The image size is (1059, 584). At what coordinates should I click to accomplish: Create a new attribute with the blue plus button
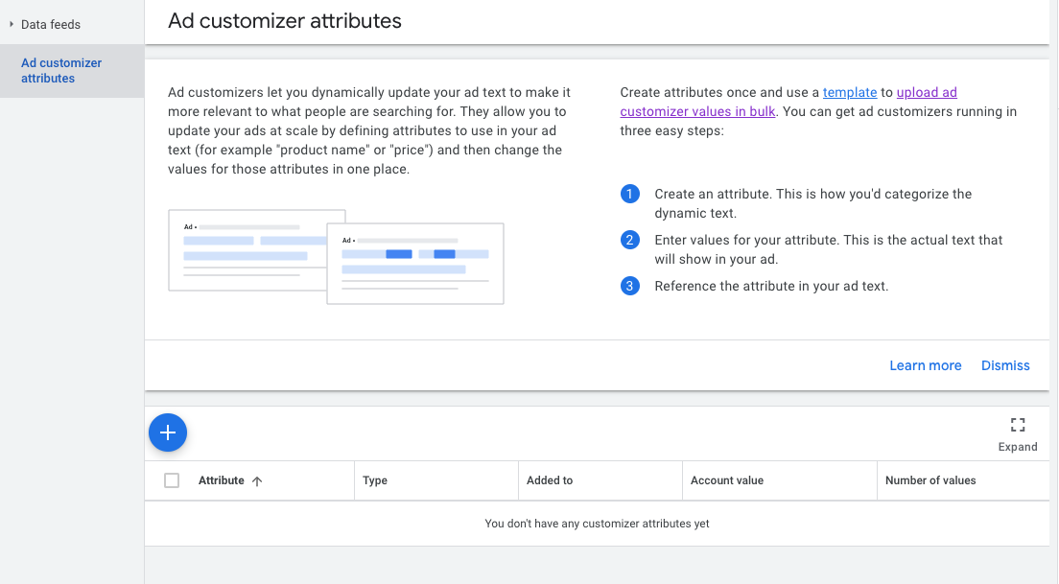tap(168, 432)
